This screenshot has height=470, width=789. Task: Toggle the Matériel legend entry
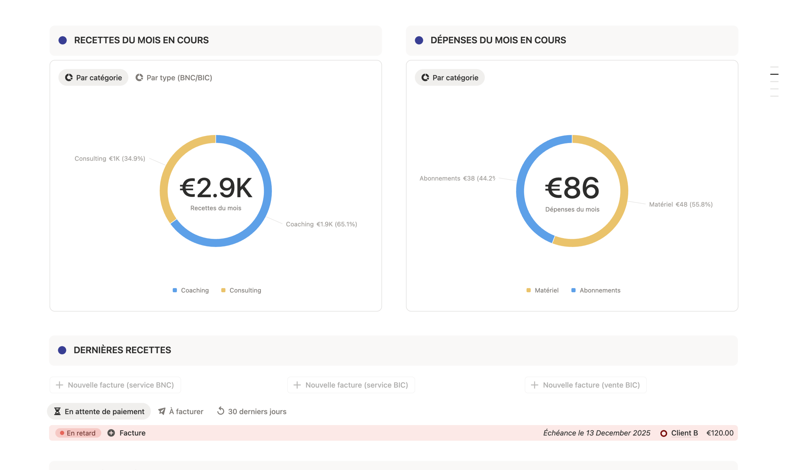(543, 290)
